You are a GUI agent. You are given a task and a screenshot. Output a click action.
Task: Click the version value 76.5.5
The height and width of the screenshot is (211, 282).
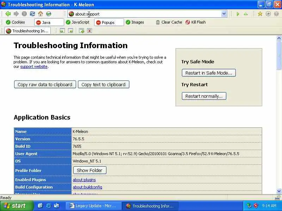pos(78,139)
